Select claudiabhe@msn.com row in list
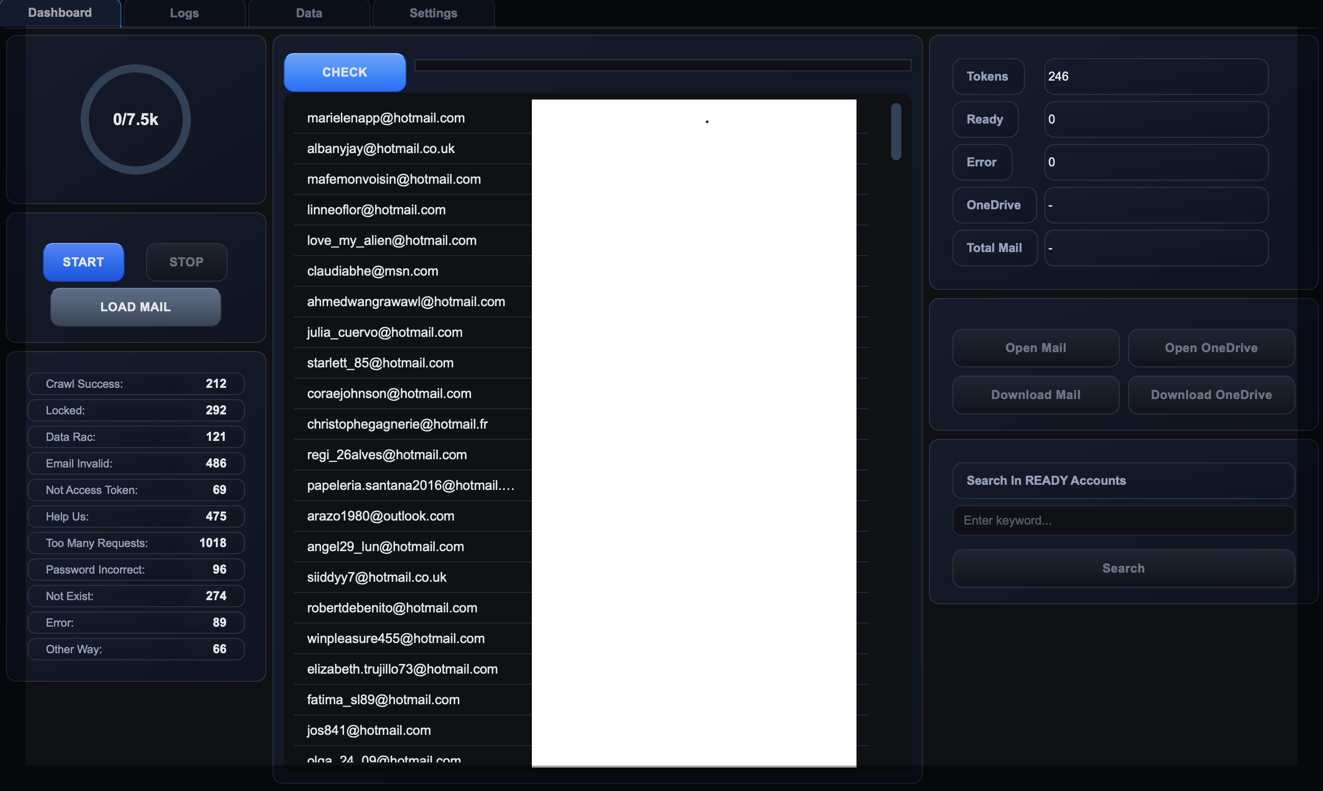Viewport: 1323px width, 791px height. [x=373, y=271]
